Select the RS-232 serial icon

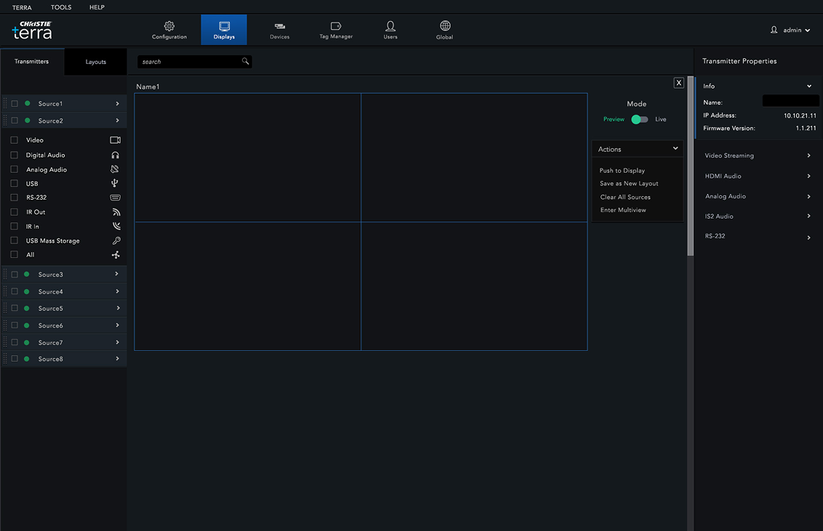pyautogui.click(x=114, y=197)
